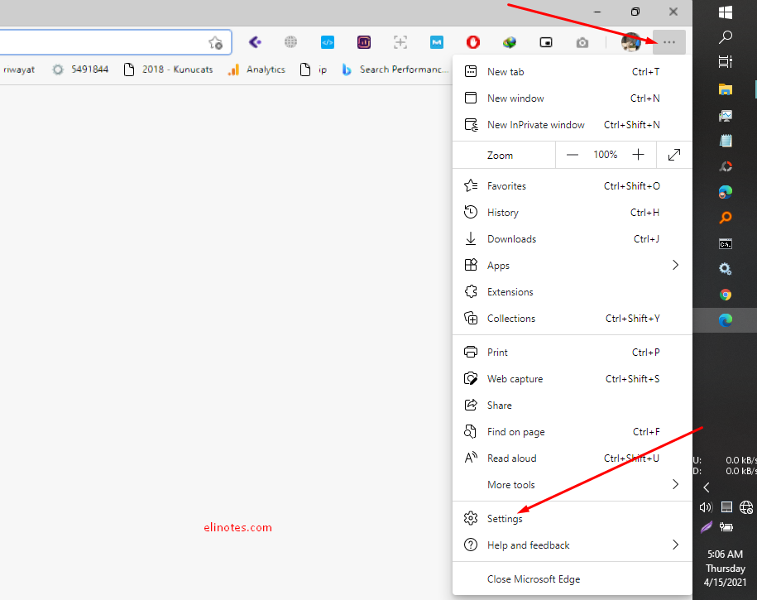Click the Opera extension icon in toolbar
This screenshot has width=757, height=600.
coord(472,42)
